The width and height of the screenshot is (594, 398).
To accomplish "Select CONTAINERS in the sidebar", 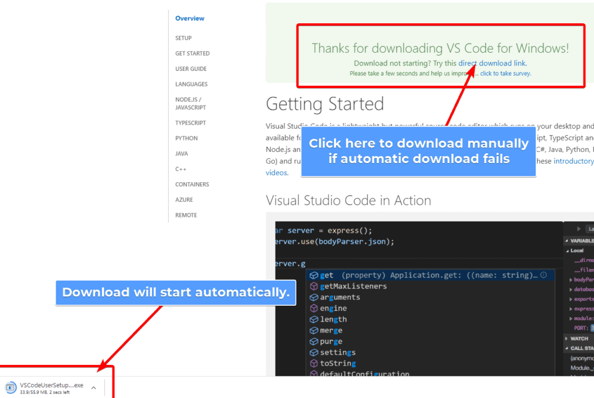I will pos(192,184).
